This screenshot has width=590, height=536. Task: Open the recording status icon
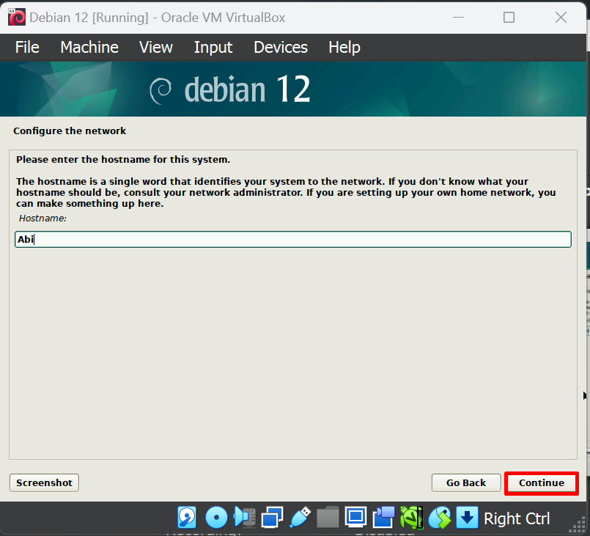click(383, 518)
